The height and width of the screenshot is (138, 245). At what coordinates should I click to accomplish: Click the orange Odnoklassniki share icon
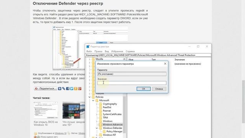76,89
